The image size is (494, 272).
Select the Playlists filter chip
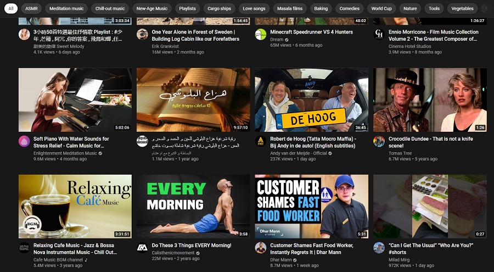188,9
